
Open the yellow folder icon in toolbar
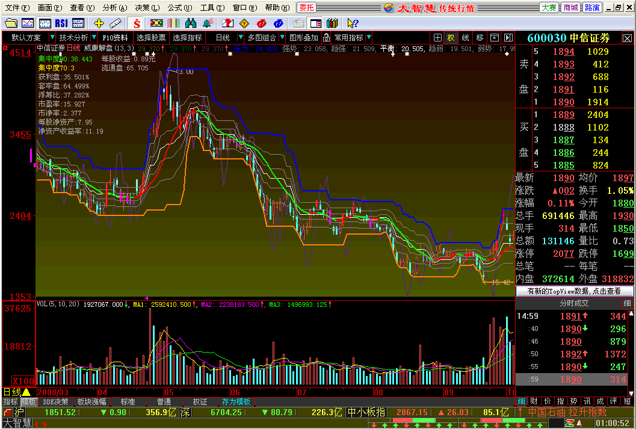click(x=12, y=23)
